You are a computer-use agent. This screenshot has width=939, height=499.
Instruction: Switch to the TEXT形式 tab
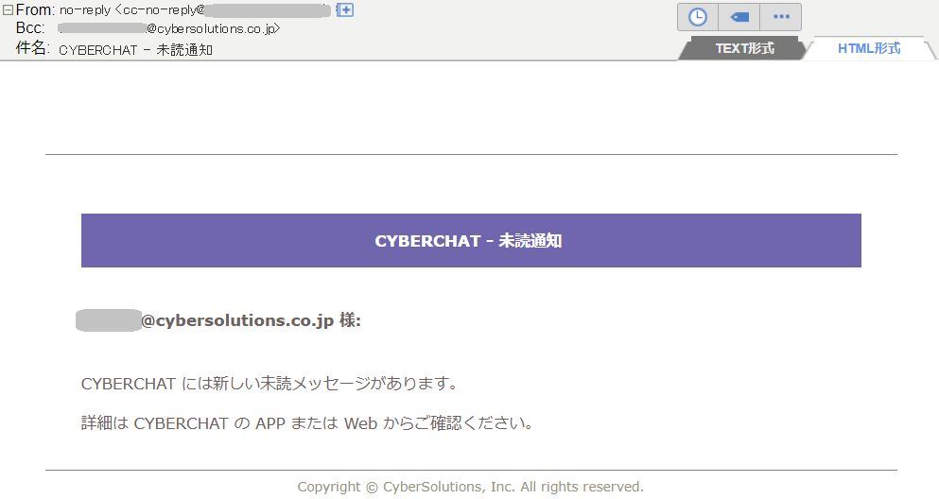tap(744, 48)
